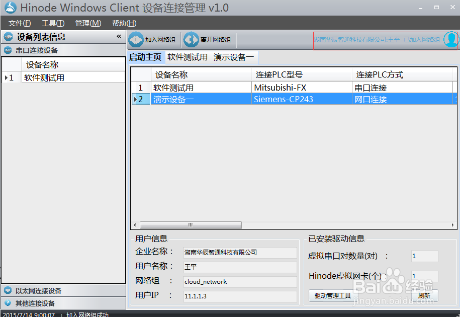Click 湖南华辰智通科技有限公司:王平 account text
460x317 pixels.
(x=357, y=40)
